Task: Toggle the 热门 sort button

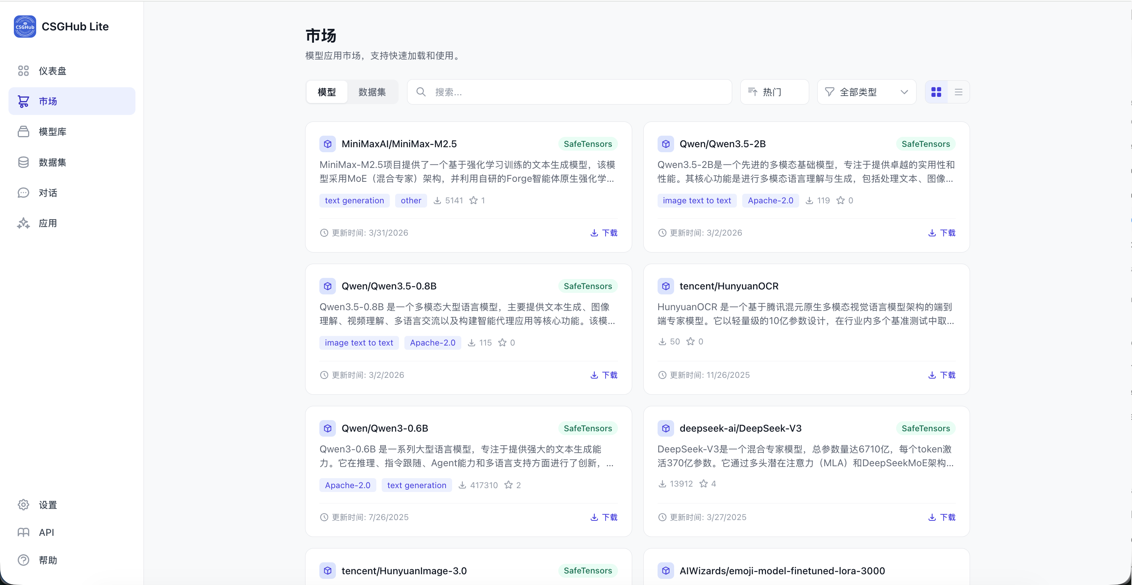Action: tap(774, 92)
